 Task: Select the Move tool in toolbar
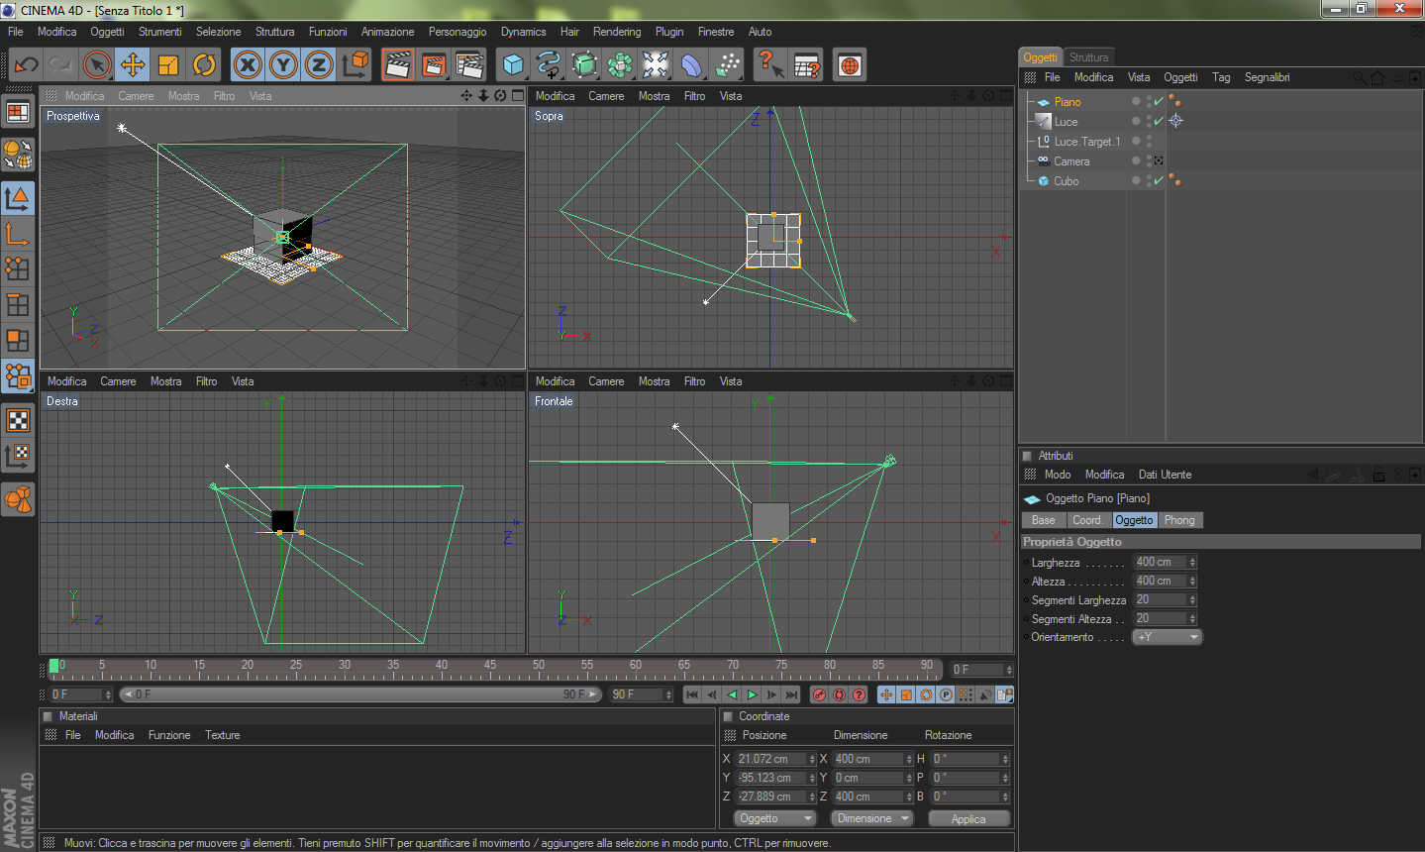point(132,65)
